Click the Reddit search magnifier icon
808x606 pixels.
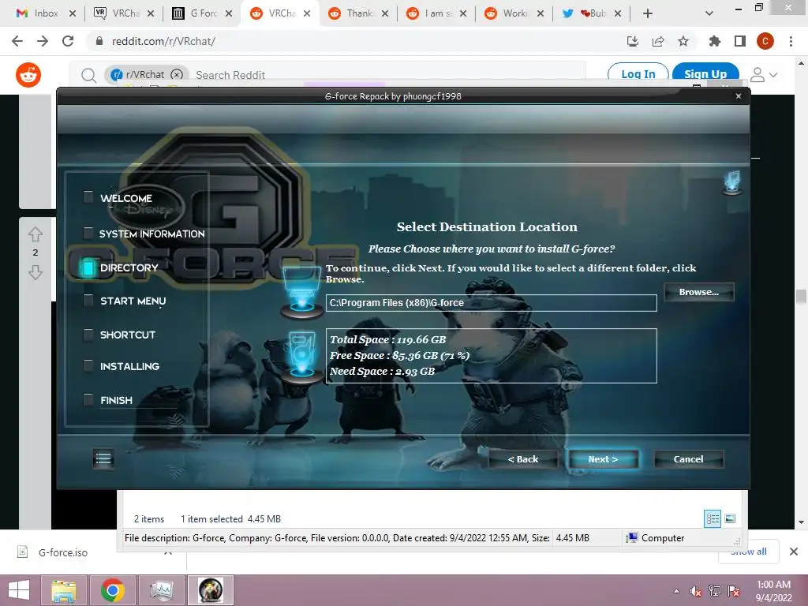point(88,76)
